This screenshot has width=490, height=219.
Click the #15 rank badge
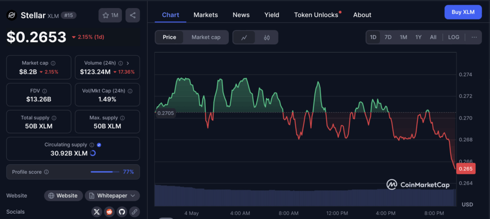[x=68, y=15]
